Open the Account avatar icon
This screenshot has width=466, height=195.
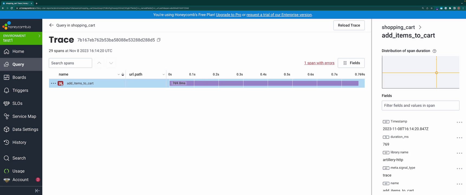(x=7, y=180)
